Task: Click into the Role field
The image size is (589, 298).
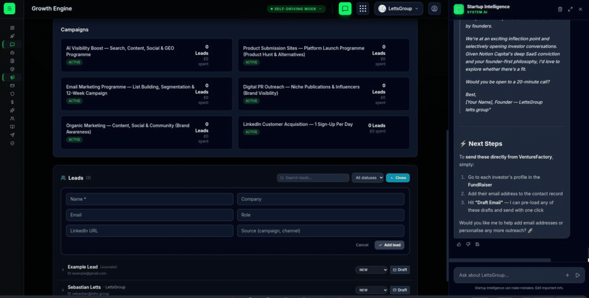Action: click(320, 215)
